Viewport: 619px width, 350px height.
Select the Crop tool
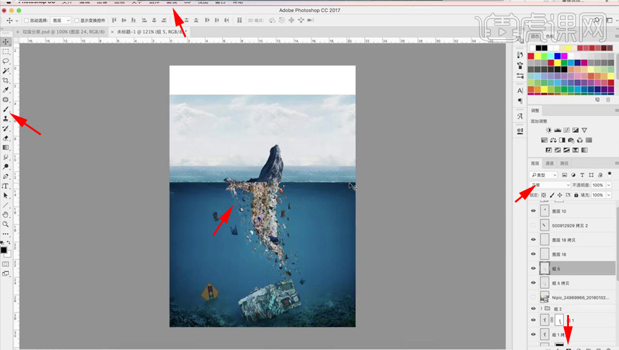(6, 80)
